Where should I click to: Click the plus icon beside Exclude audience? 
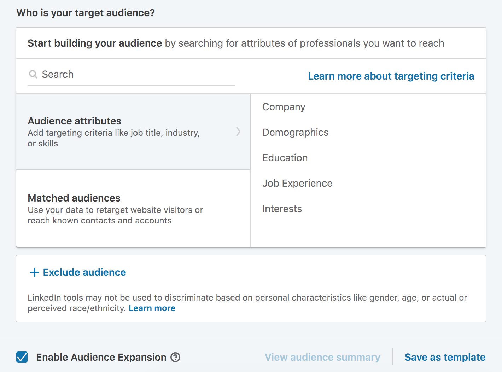click(34, 272)
